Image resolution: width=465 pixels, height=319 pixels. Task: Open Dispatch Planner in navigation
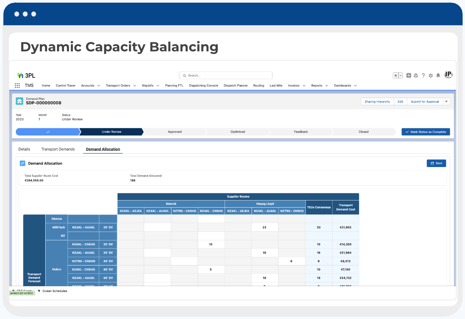point(236,85)
